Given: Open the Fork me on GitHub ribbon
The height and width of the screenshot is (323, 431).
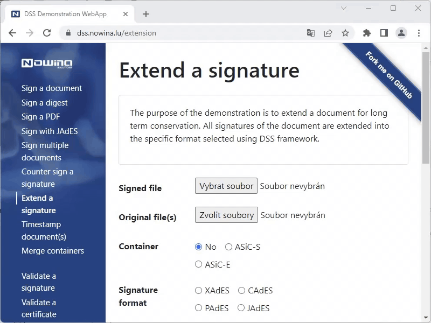Looking at the screenshot, I should 389,75.
